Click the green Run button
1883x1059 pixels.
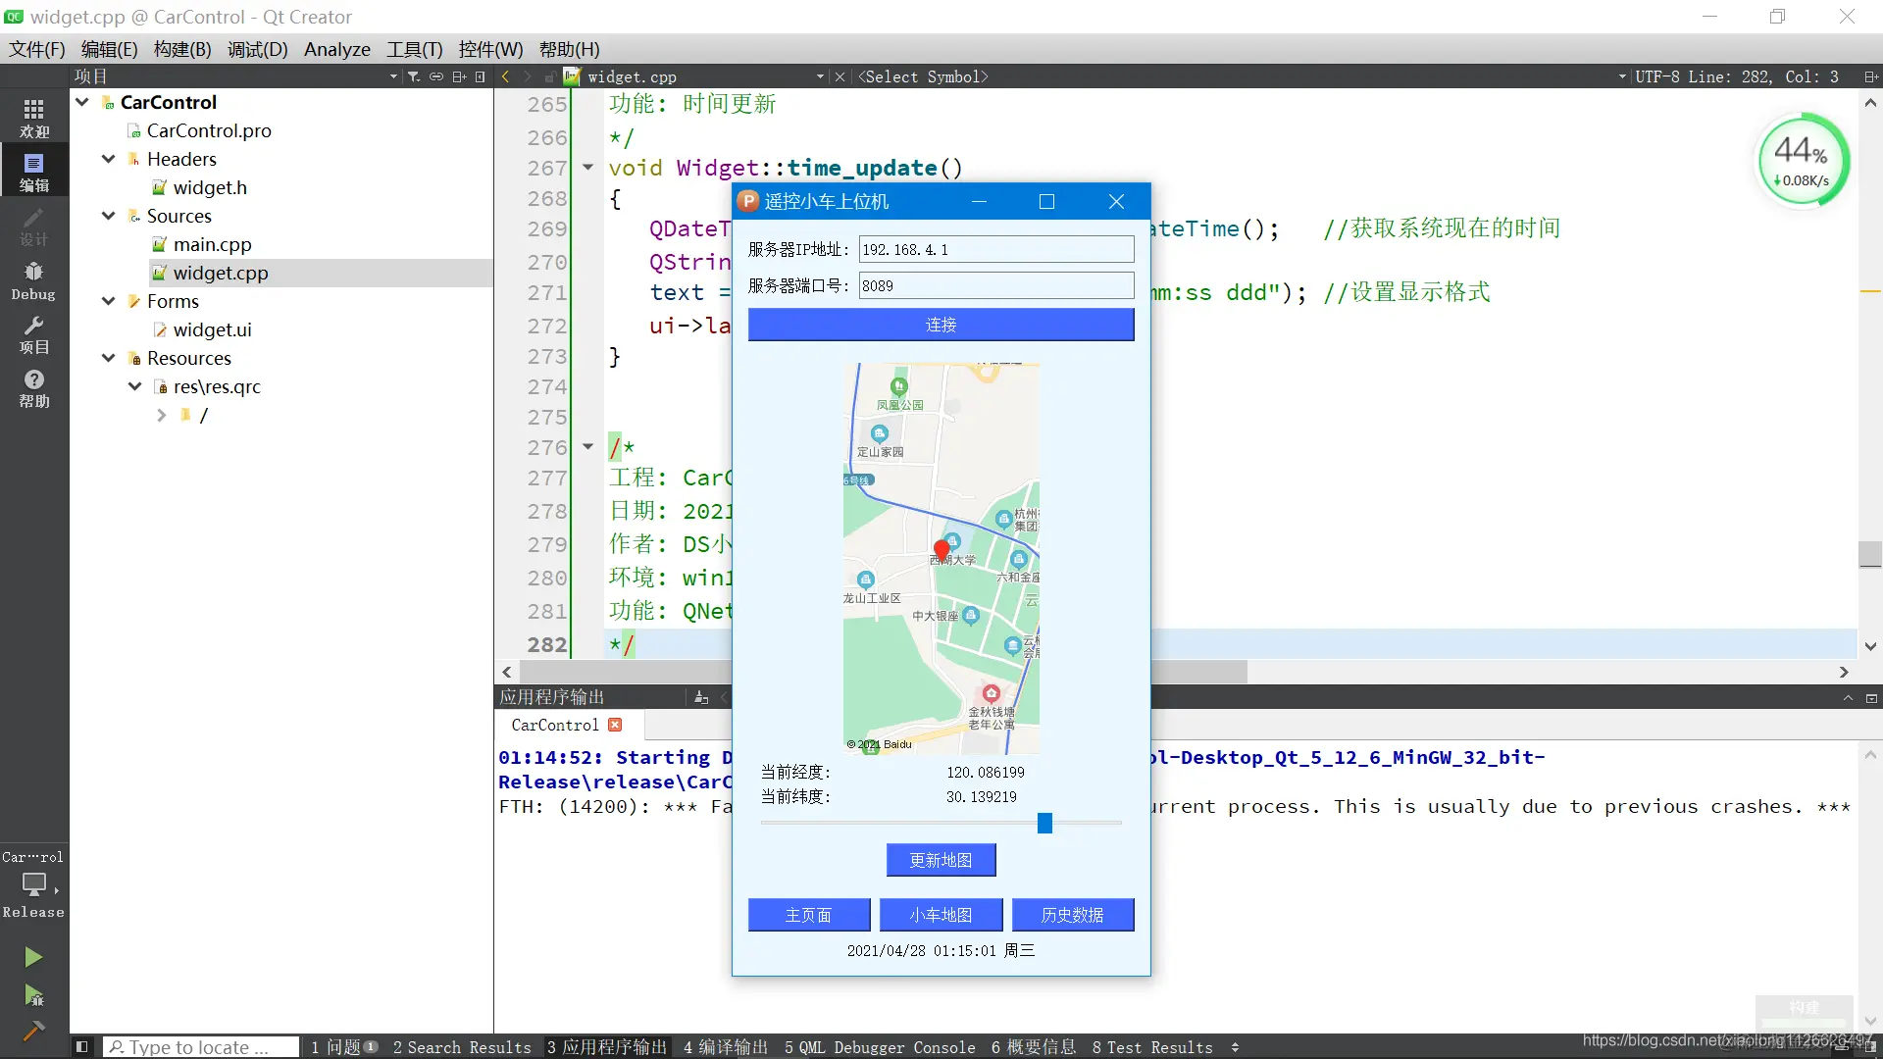pos(33,957)
